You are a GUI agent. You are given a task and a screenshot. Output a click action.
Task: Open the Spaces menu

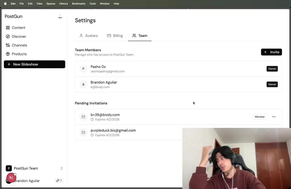coord(51,3)
